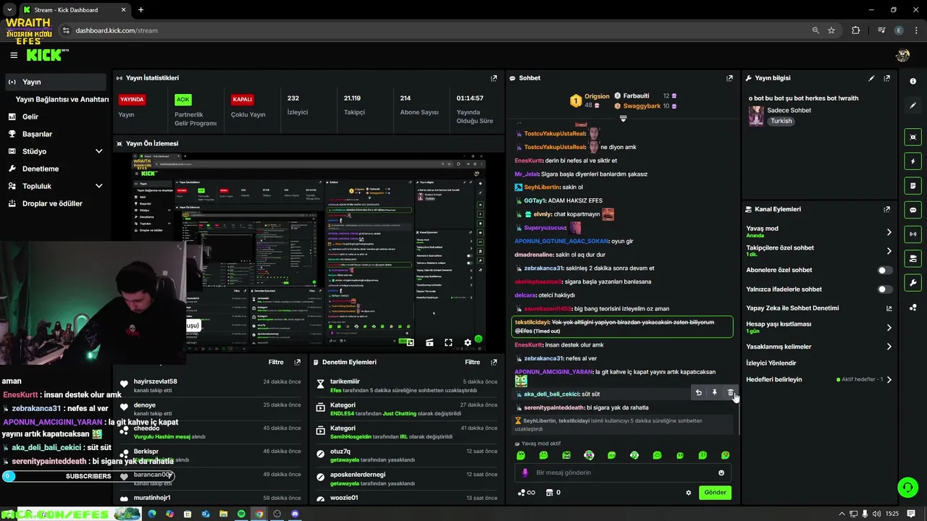Open Hesap yaşı kısıtlaması options chevron
927x521 pixels.
(x=889, y=328)
